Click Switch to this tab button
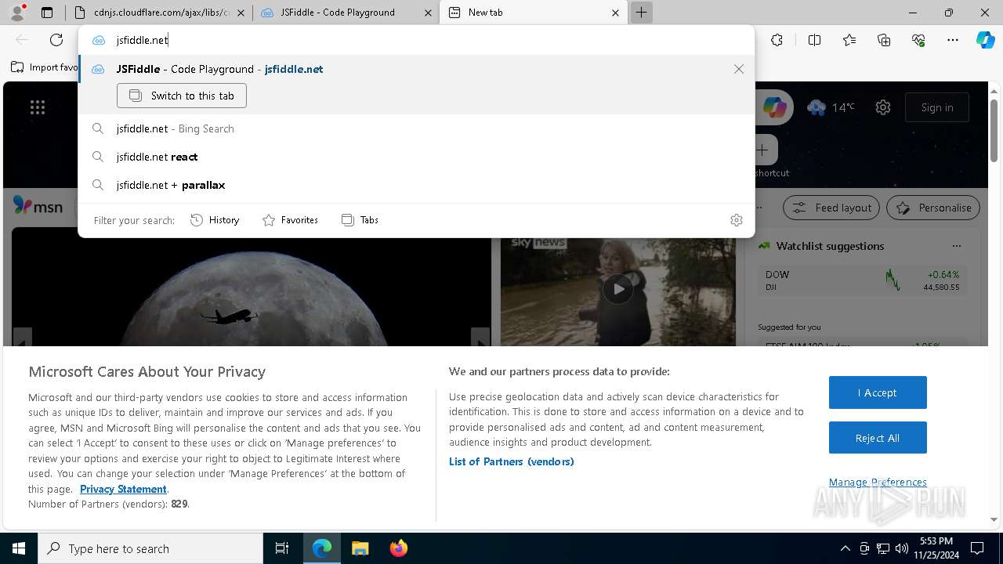The height and width of the screenshot is (564, 1003). pos(182,96)
